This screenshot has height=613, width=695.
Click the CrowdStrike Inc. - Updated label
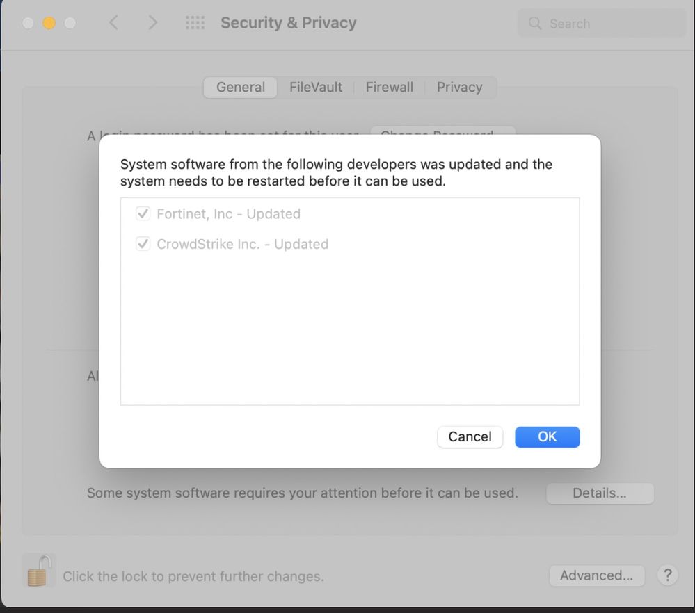[x=243, y=245]
